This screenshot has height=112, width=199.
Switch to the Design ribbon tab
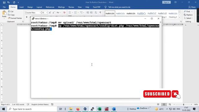[30, 7]
